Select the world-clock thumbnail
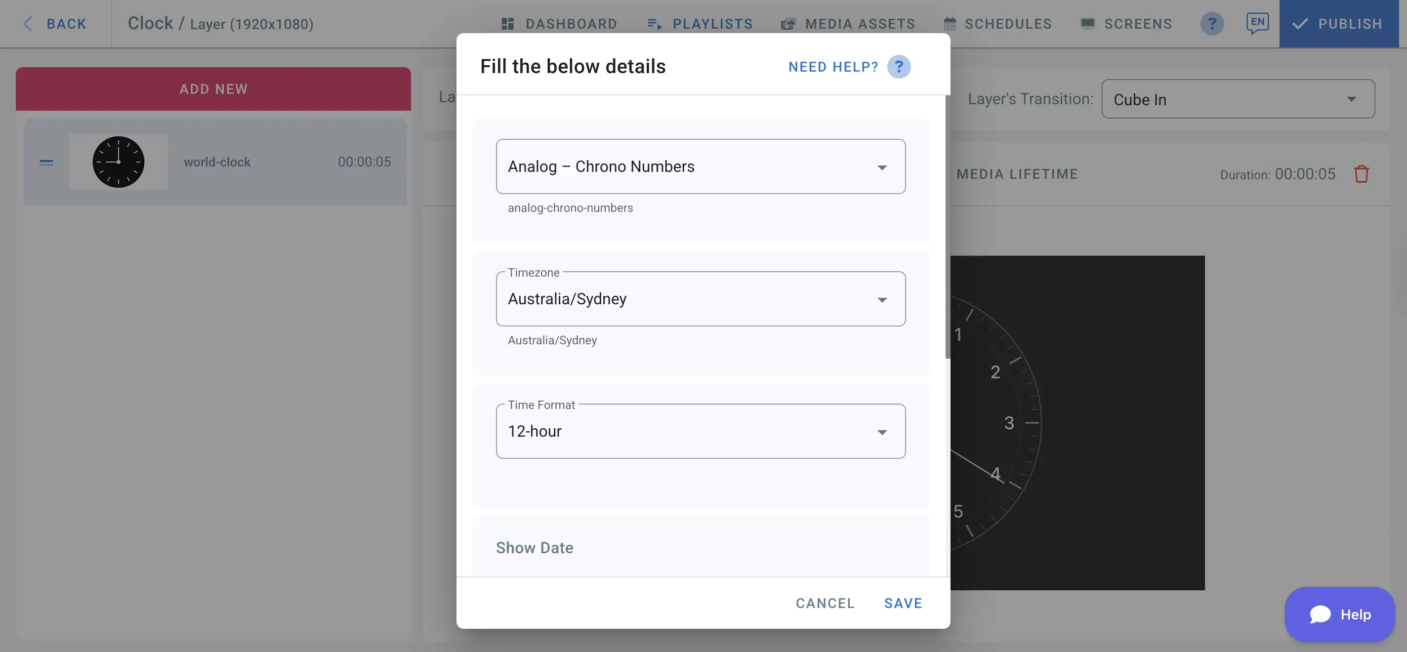This screenshot has width=1407, height=652. 118,162
